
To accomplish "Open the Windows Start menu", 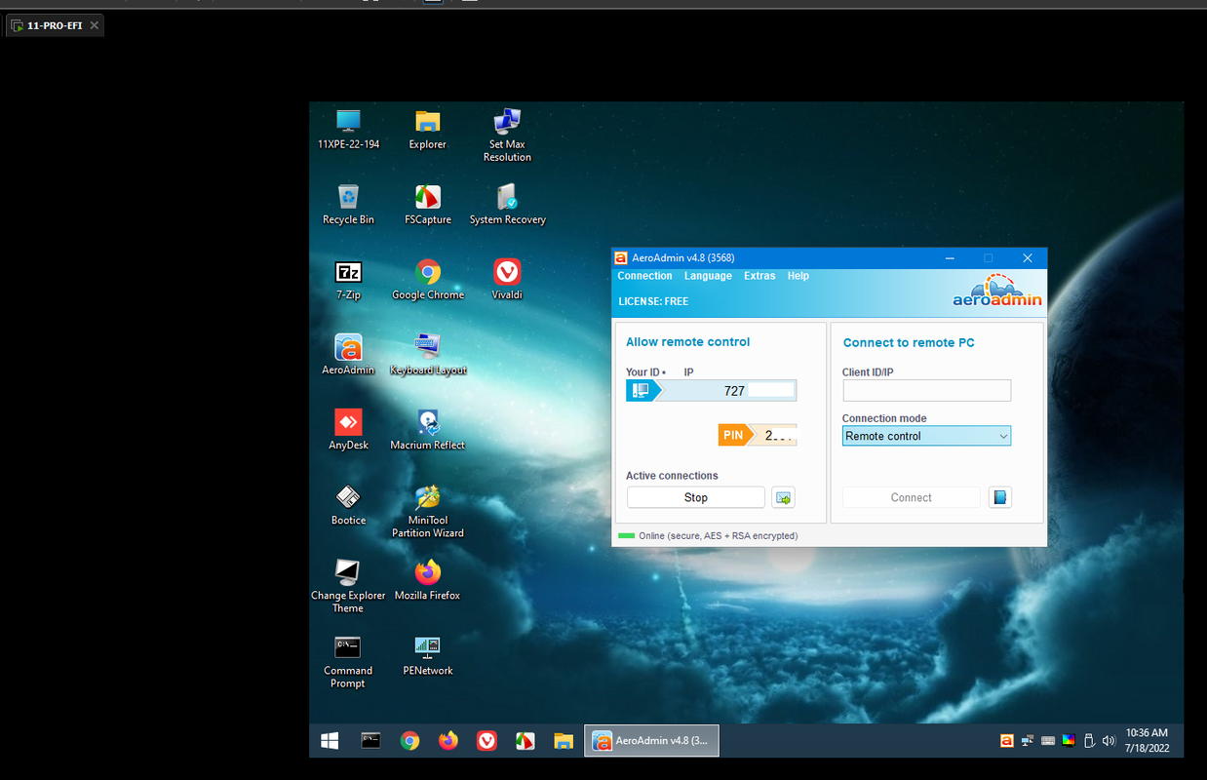I will 330,741.
